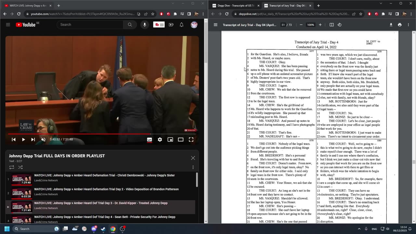
Task: Switch to the 'Depp Dive - Transcripts' tab
Action: (235, 6)
